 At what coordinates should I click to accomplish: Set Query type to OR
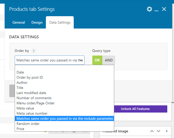click(97, 60)
